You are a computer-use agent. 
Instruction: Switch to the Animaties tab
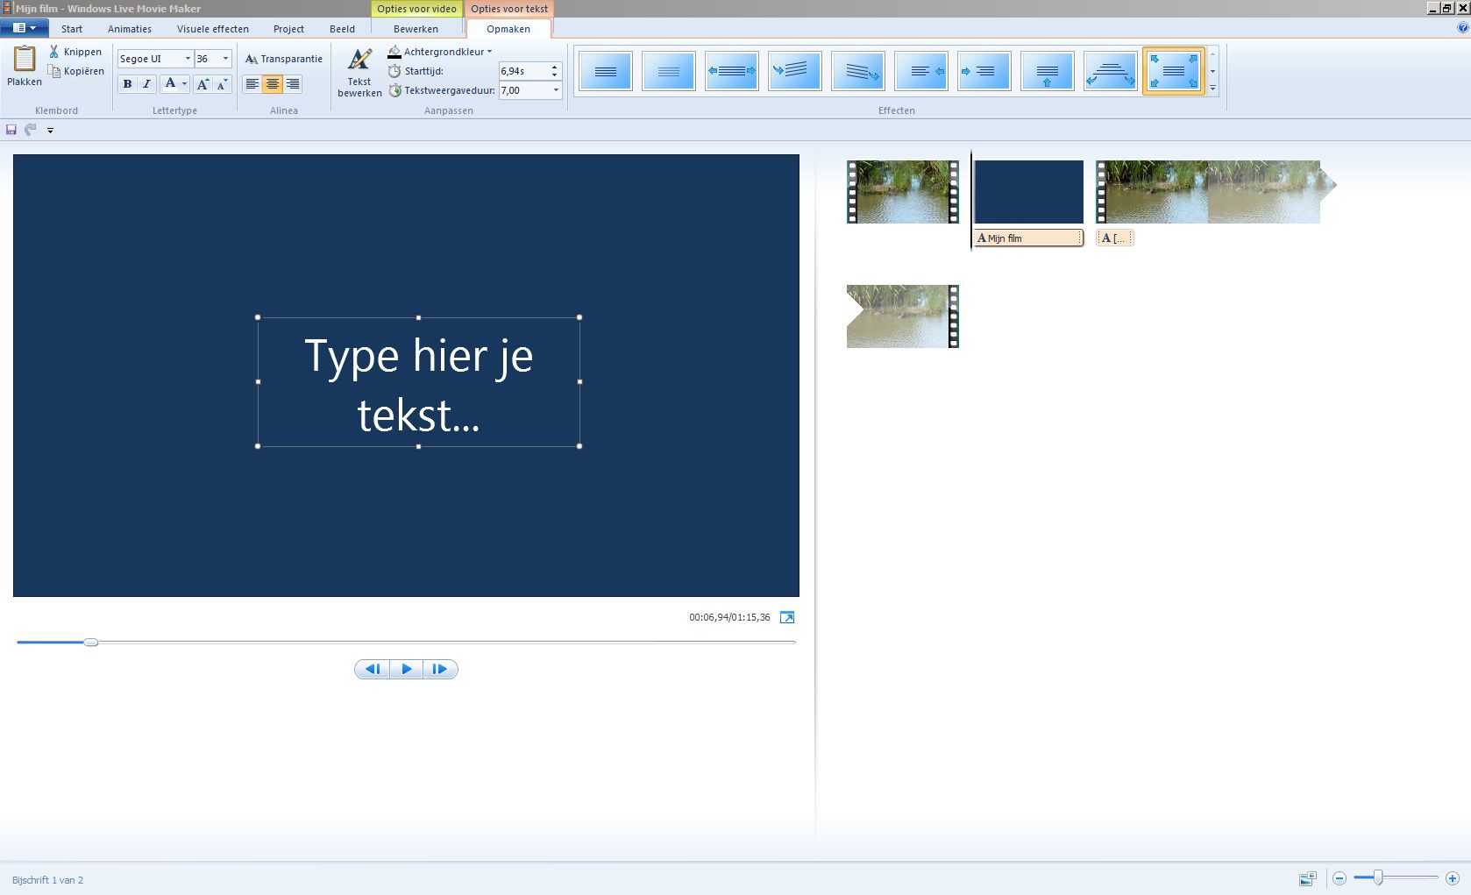tap(130, 29)
